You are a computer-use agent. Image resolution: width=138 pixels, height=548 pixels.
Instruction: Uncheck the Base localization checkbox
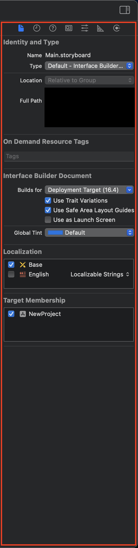tap(11, 265)
